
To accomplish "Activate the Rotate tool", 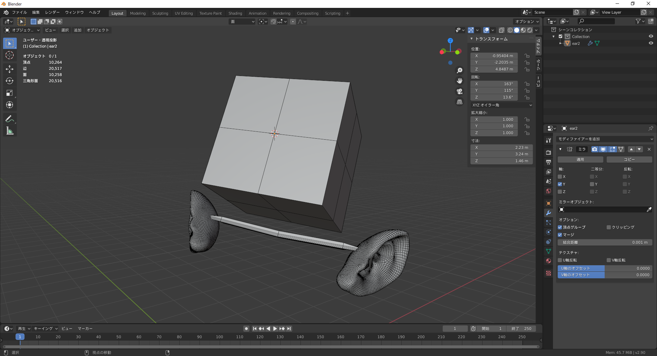I will pos(10,81).
